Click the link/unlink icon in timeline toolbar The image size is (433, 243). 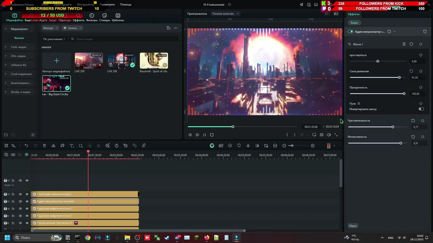[x=144, y=146]
